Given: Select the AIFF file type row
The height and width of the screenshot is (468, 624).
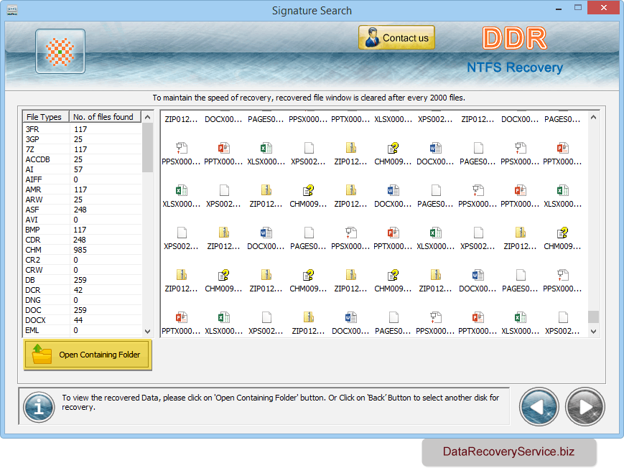Looking at the screenshot, I should point(82,179).
